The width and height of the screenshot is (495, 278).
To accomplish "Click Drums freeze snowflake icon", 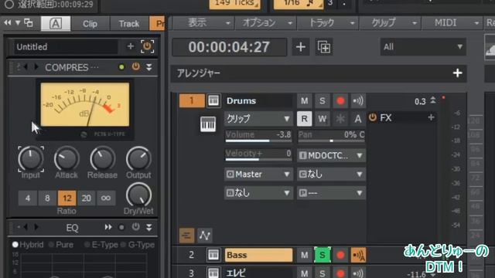I will point(340,119).
